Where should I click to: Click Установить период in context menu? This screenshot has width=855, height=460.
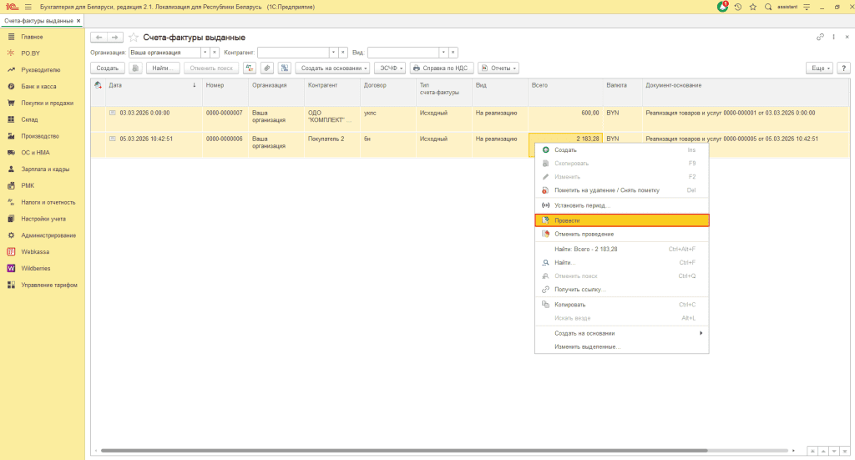tap(582, 205)
